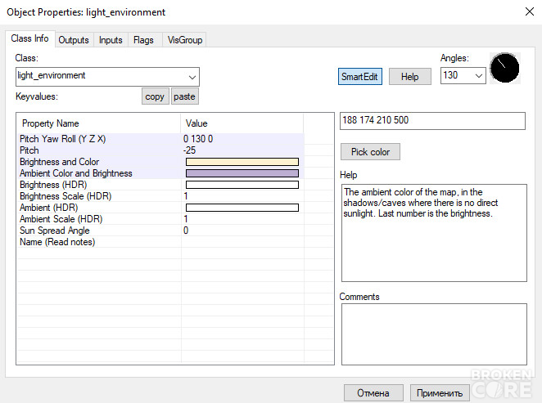This screenshot has height=403, width=542.
Task: Click the Применить button
Action: [x=440, y=393]
